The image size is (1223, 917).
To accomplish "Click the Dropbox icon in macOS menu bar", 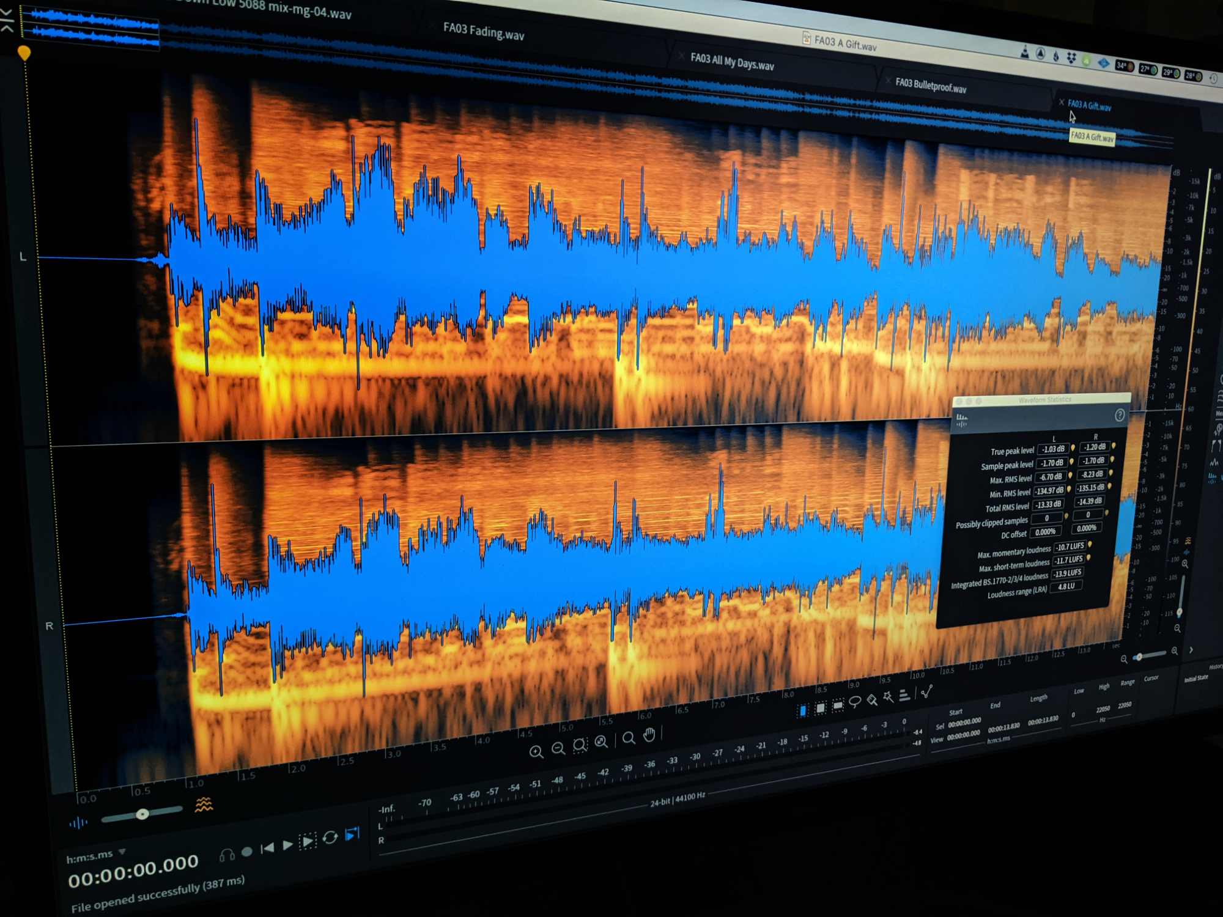I will 1071,57.
